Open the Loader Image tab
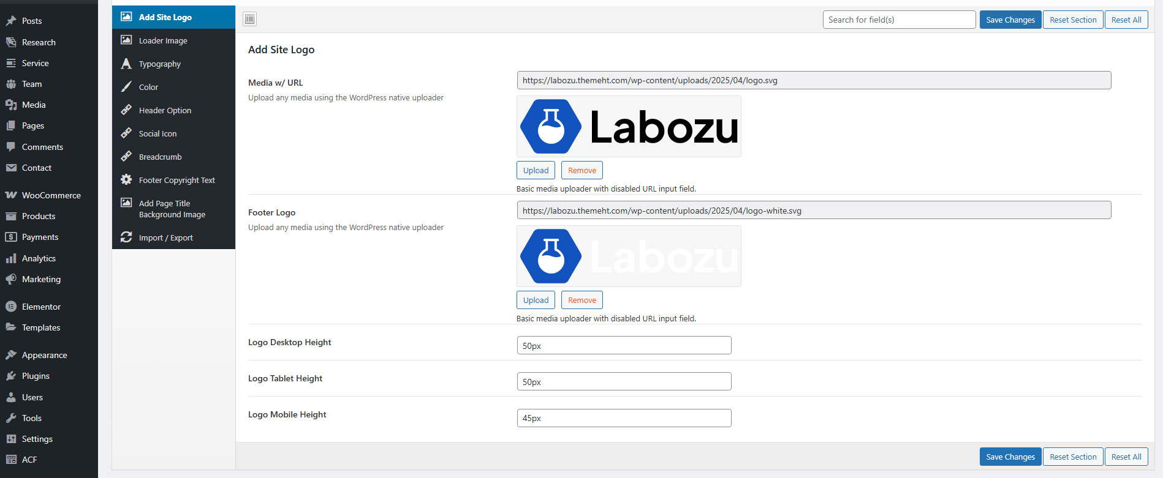 (163, 40)
